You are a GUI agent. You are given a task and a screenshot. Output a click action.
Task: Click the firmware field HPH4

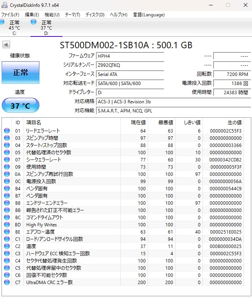(130, 56)
